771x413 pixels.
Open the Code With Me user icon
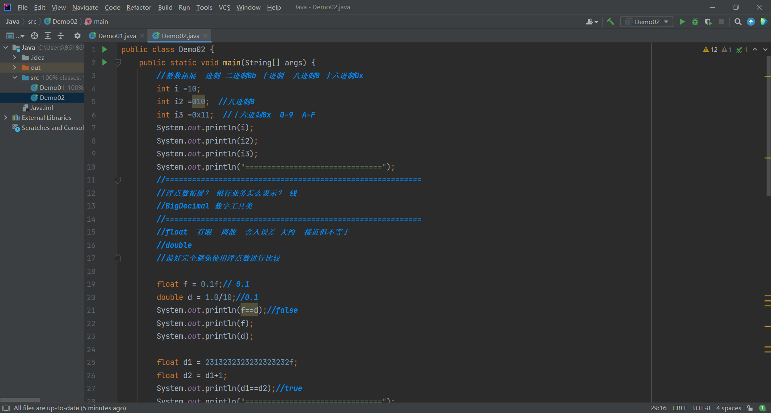[592, 22]
